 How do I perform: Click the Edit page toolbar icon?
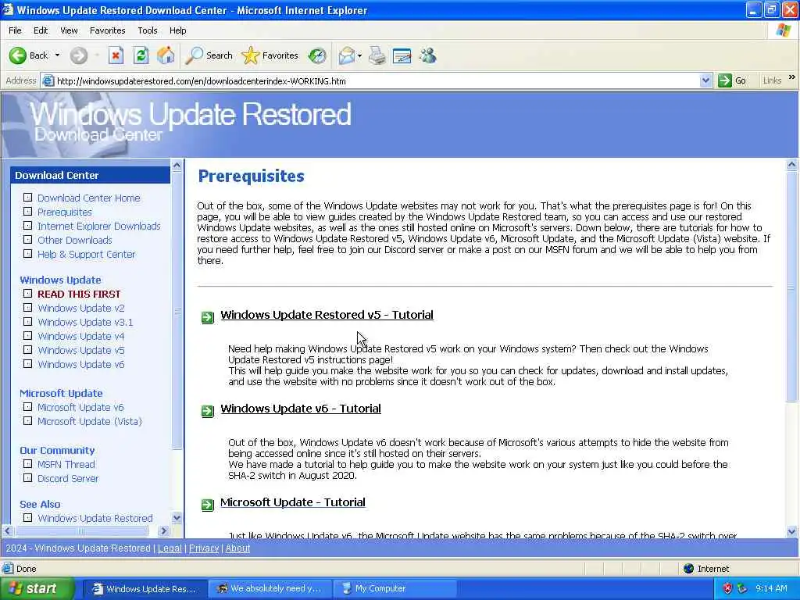pos(402,55)
